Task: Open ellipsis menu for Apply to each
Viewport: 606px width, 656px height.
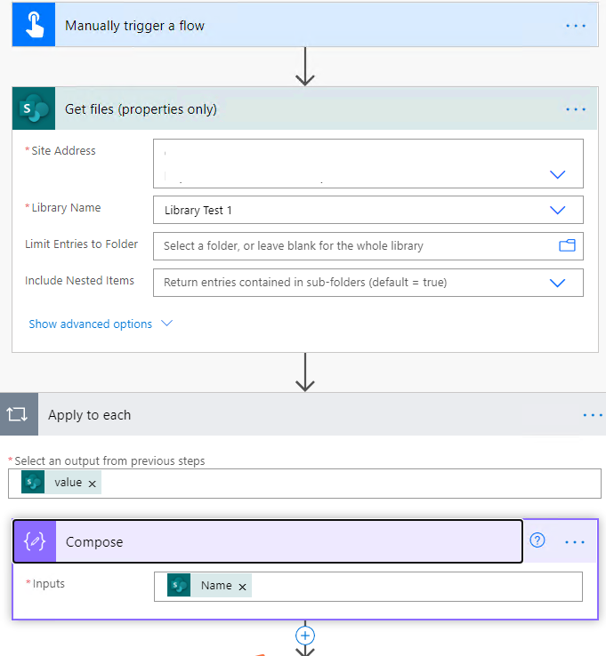Action: 593,415
